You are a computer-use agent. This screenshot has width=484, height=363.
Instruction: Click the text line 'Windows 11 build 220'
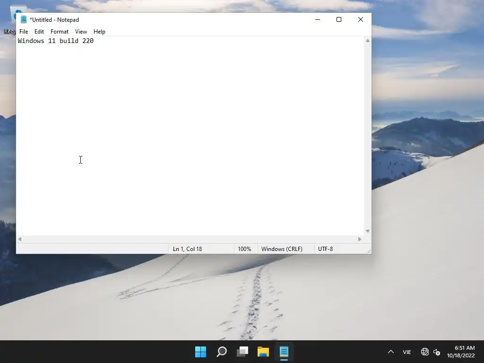point(56,41)
